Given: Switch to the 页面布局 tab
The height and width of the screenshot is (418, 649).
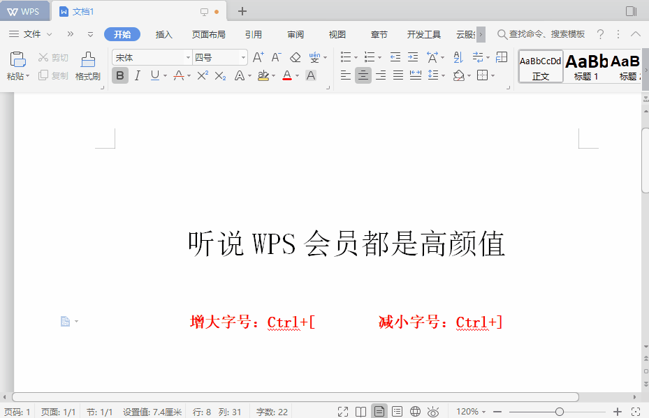Looking at the screenshot, I should click(209, 34).
